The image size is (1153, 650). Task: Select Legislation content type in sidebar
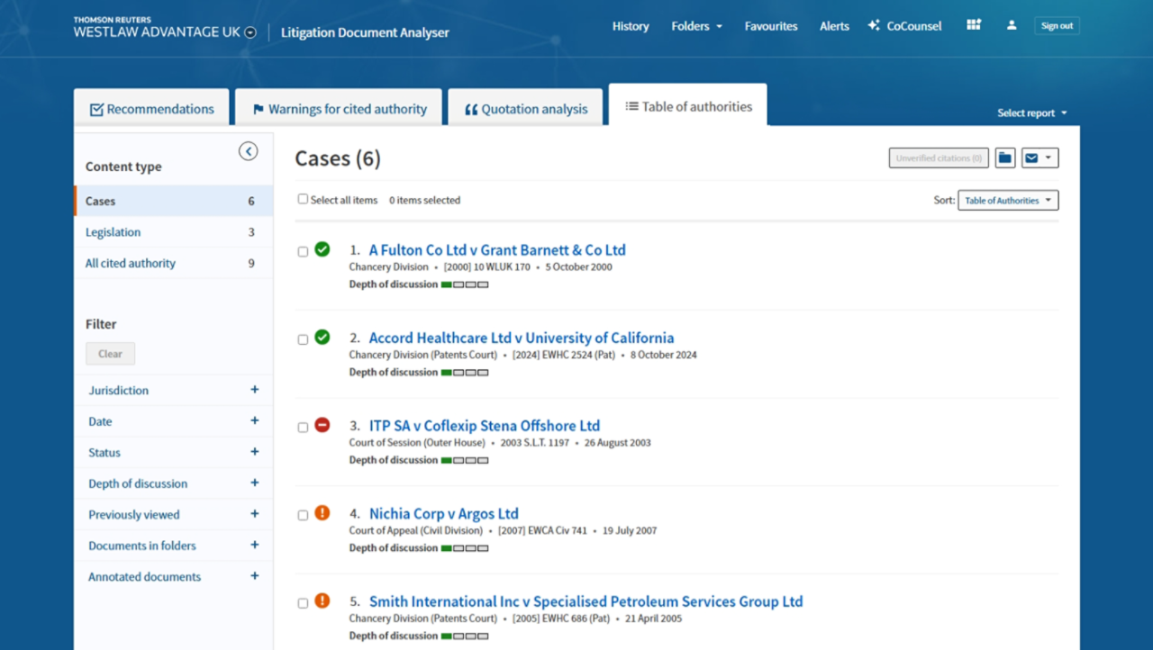tap(113, 232)
